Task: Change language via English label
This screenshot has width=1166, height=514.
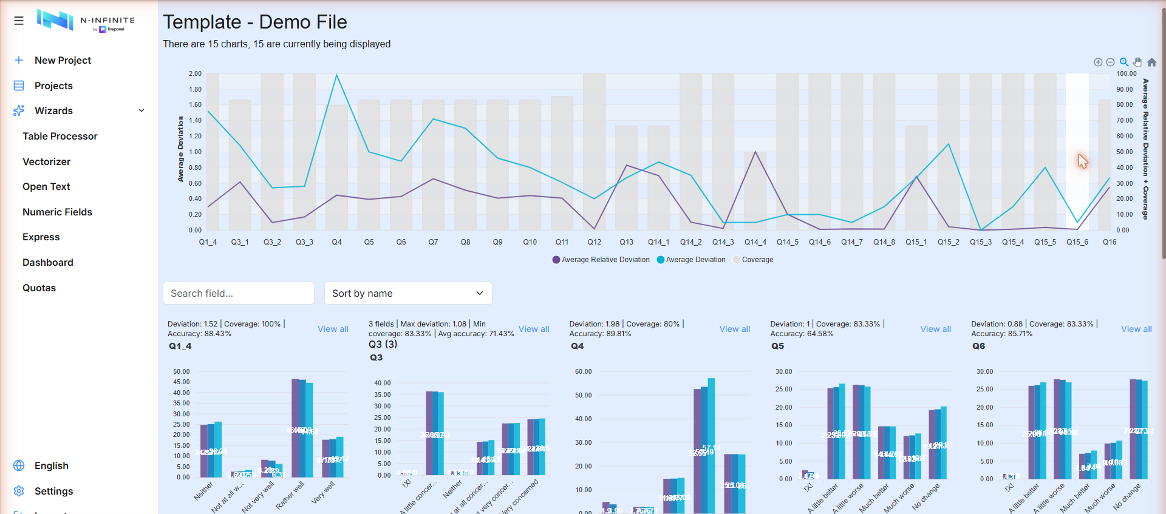Action: pos(52,465)
